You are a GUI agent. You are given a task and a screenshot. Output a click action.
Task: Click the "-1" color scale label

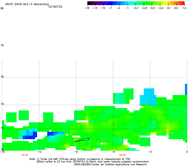tap(127, 8)
